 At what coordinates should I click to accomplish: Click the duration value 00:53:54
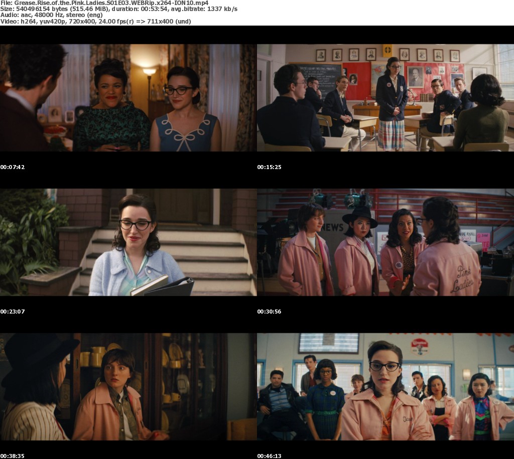156,10
